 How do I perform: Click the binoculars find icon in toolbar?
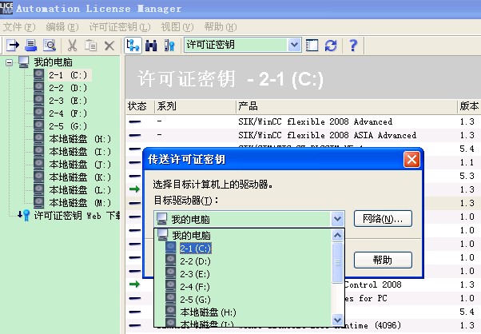tap(151, 46)
